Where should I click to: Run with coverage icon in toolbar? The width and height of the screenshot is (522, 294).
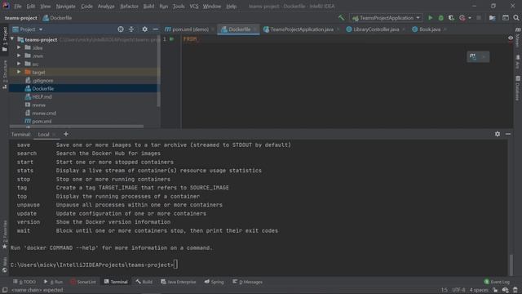[x=451, y=18]
